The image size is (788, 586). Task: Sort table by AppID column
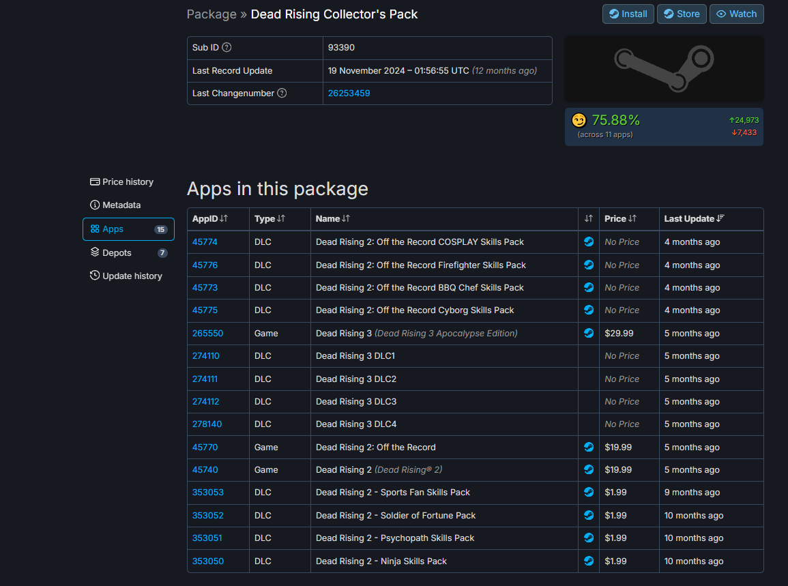[210, 219]
